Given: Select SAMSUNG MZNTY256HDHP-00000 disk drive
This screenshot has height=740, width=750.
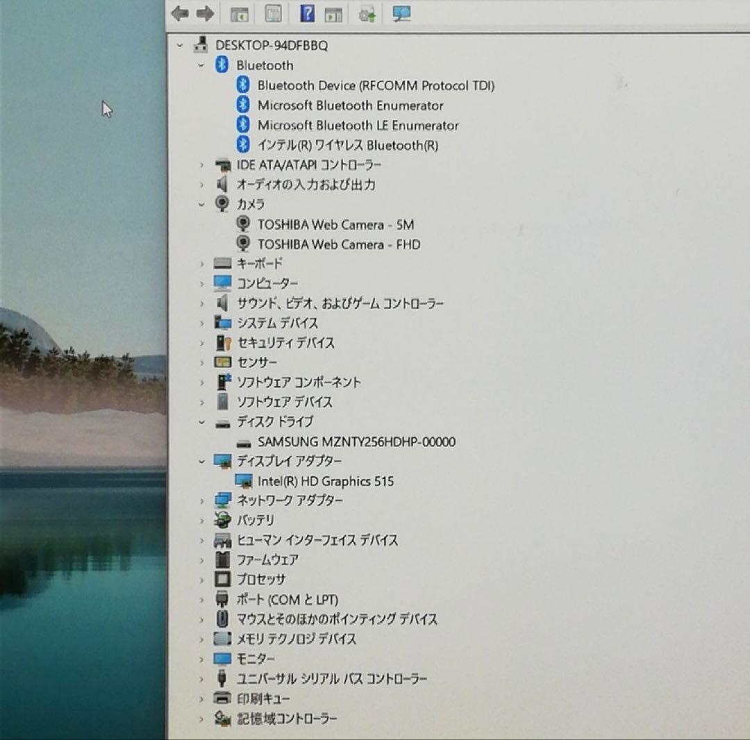Looking at the screenshot, I should coord(356,442).
